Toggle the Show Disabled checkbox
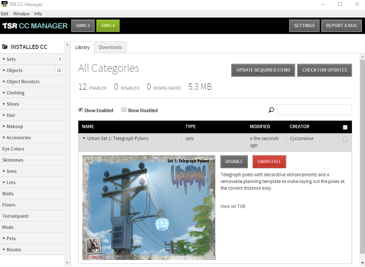The image size is (365, 267). tap(124, 109)
